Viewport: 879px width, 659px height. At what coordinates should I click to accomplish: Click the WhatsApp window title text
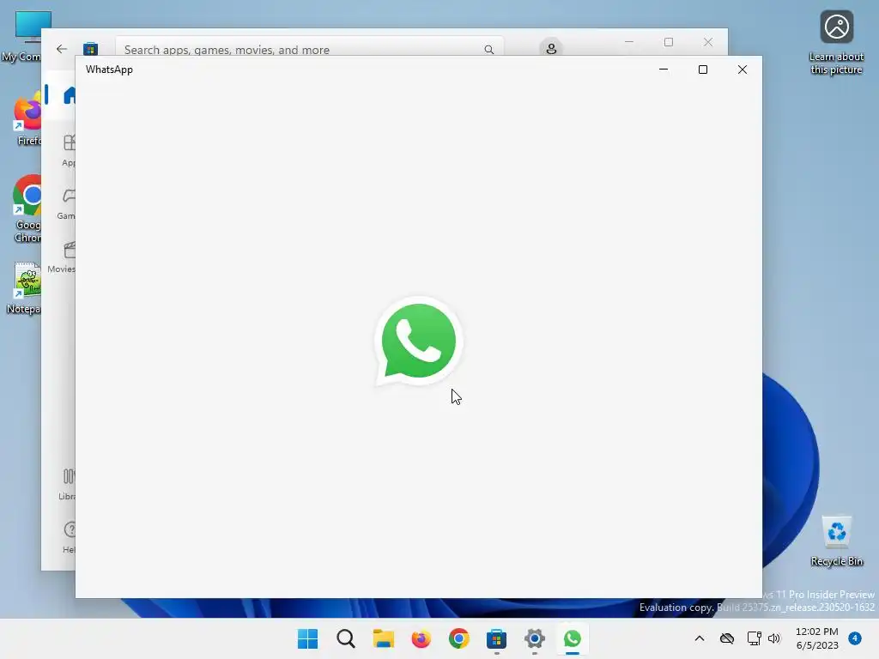(x=109, y=70)
